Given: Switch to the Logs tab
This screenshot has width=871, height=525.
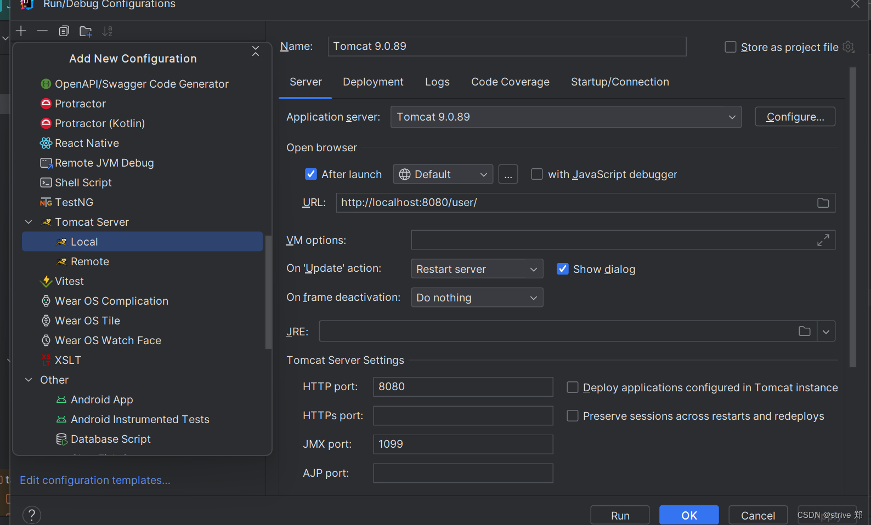Looking at the screenshot, I should [x=437, y=82].
